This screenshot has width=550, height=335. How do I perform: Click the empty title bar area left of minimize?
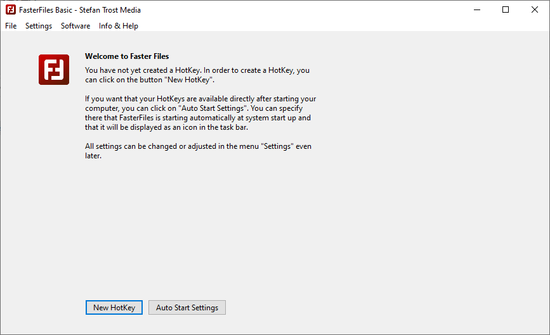pyautogui.click(x=304, y=9)
